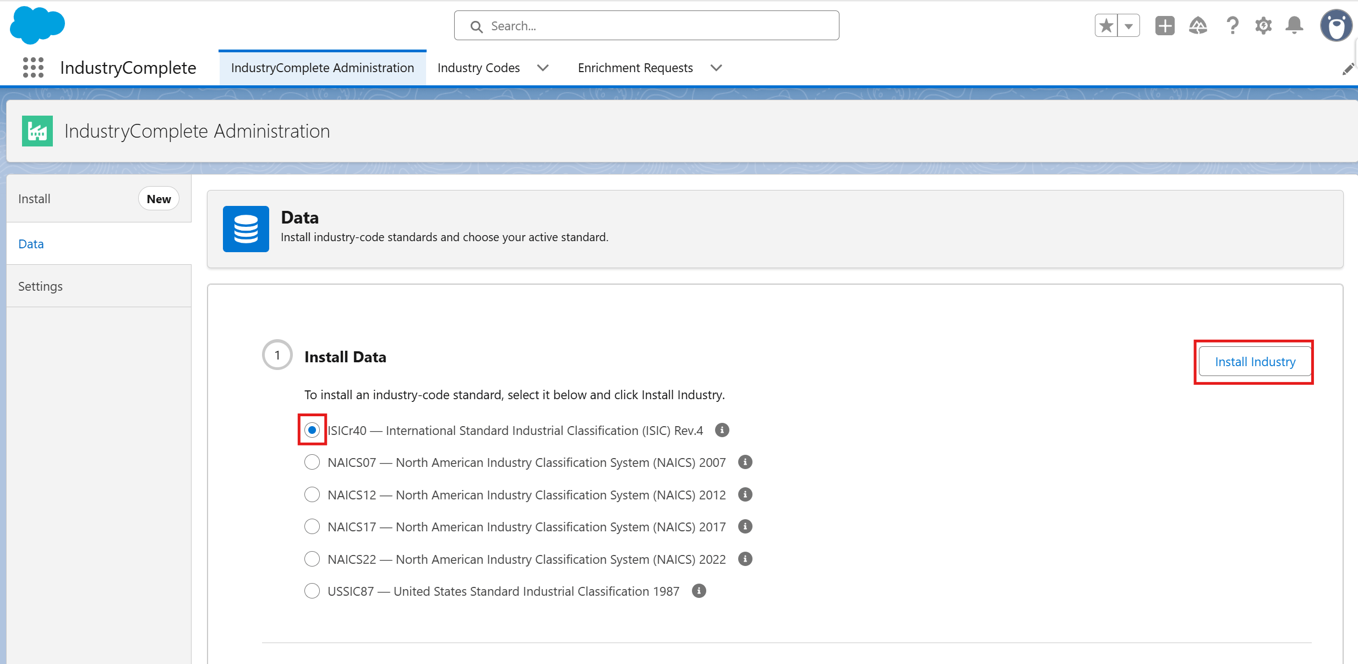Click the IndustryComplete factory icon
The height and width of the screenshot is (664, 1358).
[x=37, y=131]
